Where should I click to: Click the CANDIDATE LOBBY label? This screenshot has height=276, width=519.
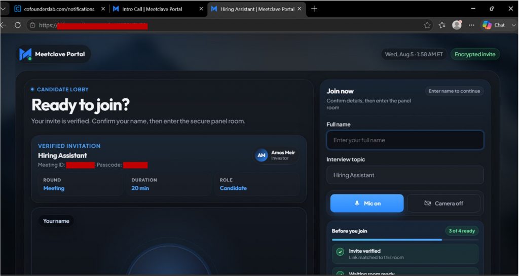coord(62,90)
